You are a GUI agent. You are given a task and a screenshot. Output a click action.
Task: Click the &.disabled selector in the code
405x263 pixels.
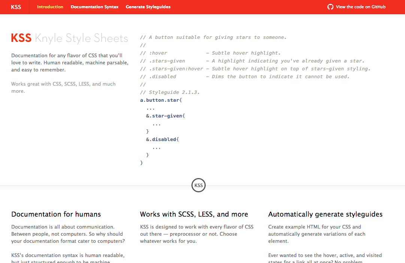click(x=162, y=139)
